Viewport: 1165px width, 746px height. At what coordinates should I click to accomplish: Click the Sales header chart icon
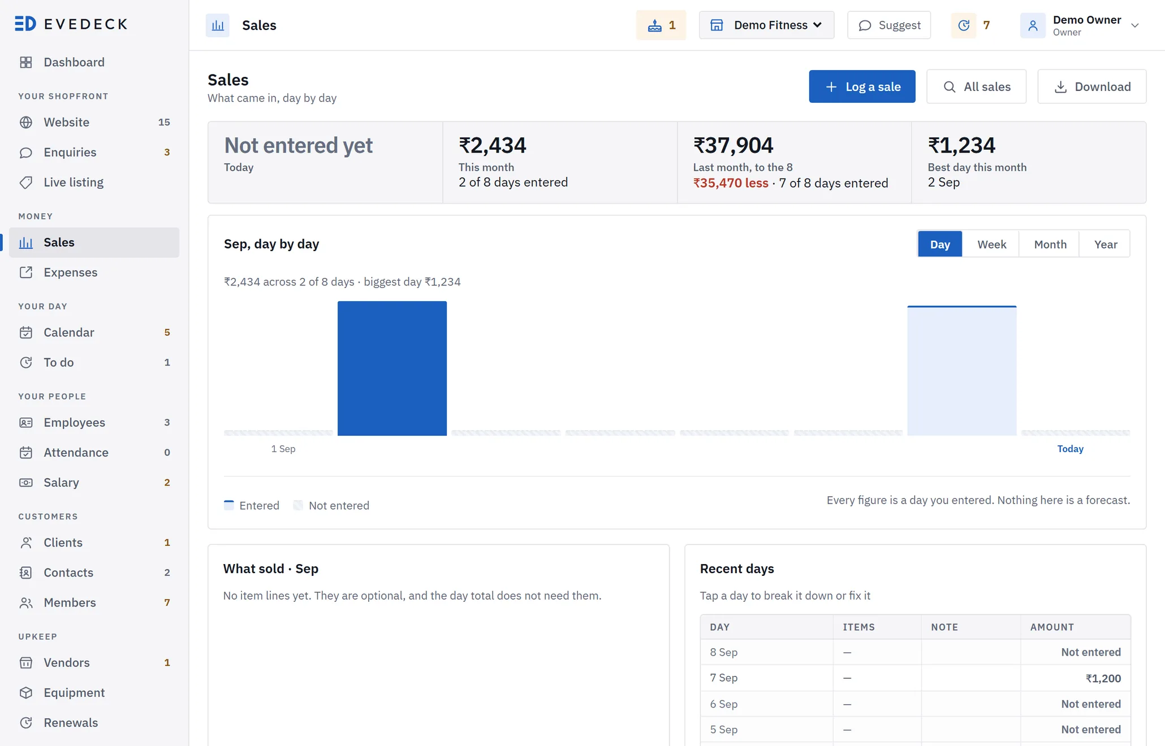point(218,25)
